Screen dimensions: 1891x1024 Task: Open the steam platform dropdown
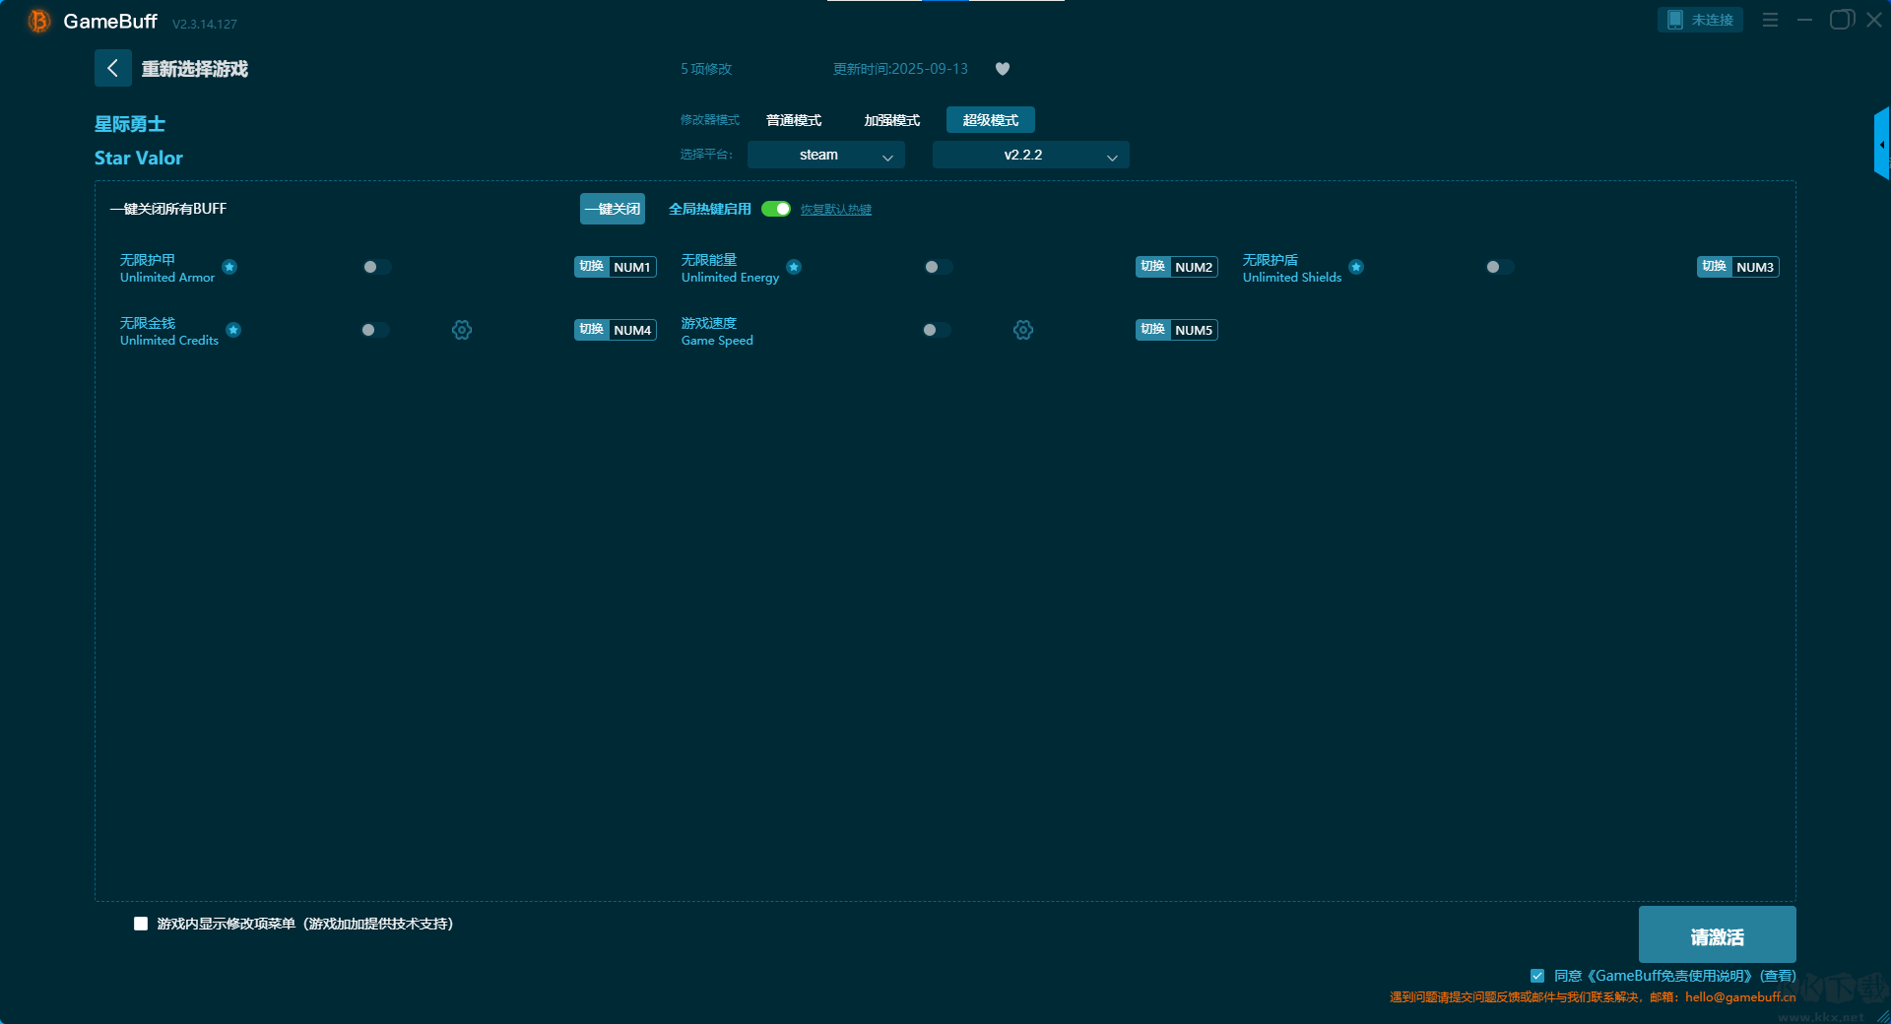(x=825, y=155)
